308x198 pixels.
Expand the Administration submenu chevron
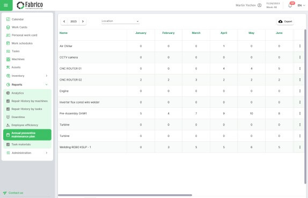pos(47,153)
